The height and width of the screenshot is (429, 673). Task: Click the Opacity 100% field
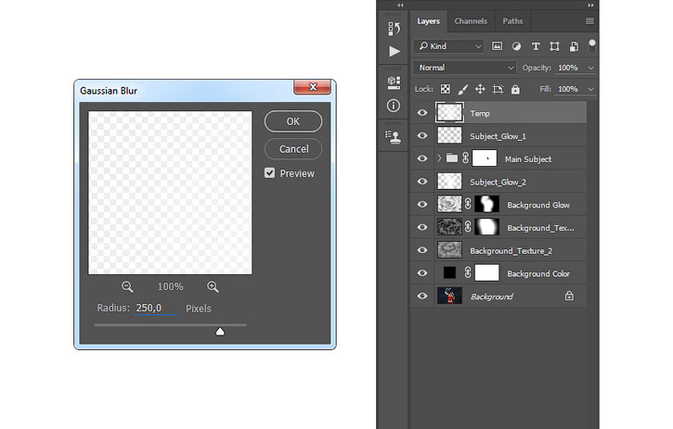click(x=570, y=68)
